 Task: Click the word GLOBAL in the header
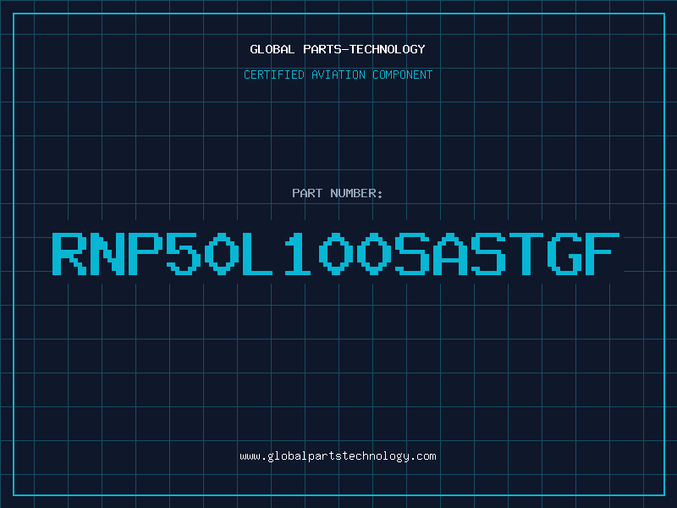pyautogui.click(x=272, y=49)
